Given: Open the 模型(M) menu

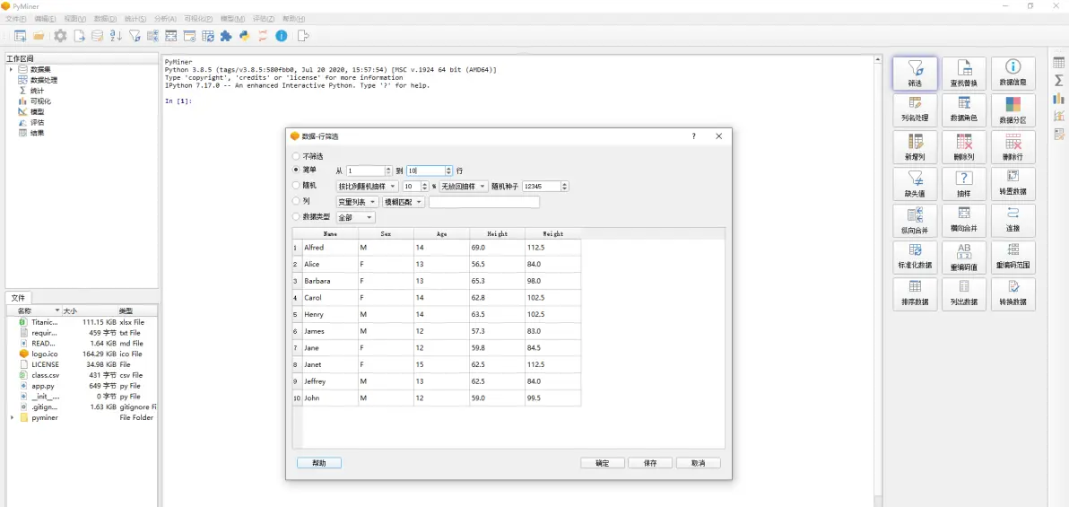Looking at the screenshot, I should [x=234, y=19].
